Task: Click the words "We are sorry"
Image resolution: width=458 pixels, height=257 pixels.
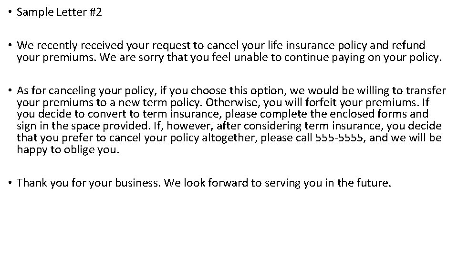Action: [132, 58]
